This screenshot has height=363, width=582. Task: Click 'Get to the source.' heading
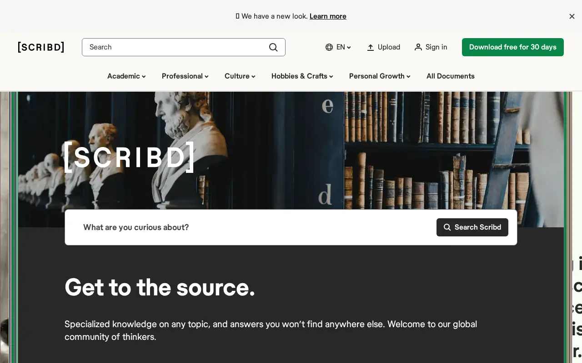[x=160, y=287]
